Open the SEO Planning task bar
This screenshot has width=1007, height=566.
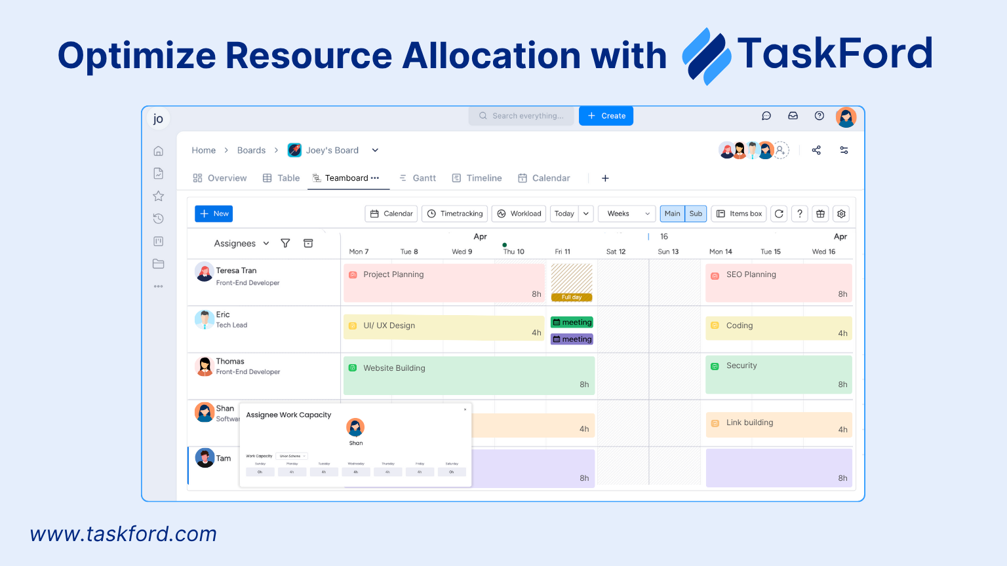point(779,283)
